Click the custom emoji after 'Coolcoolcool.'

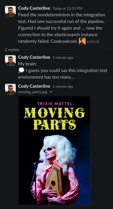82,41
